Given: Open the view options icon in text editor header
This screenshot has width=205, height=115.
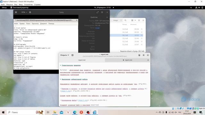Looking at the screenshot, I should (x=139, y=55).
